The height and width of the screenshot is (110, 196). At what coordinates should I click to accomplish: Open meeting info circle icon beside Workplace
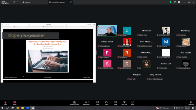pos(14,2)
